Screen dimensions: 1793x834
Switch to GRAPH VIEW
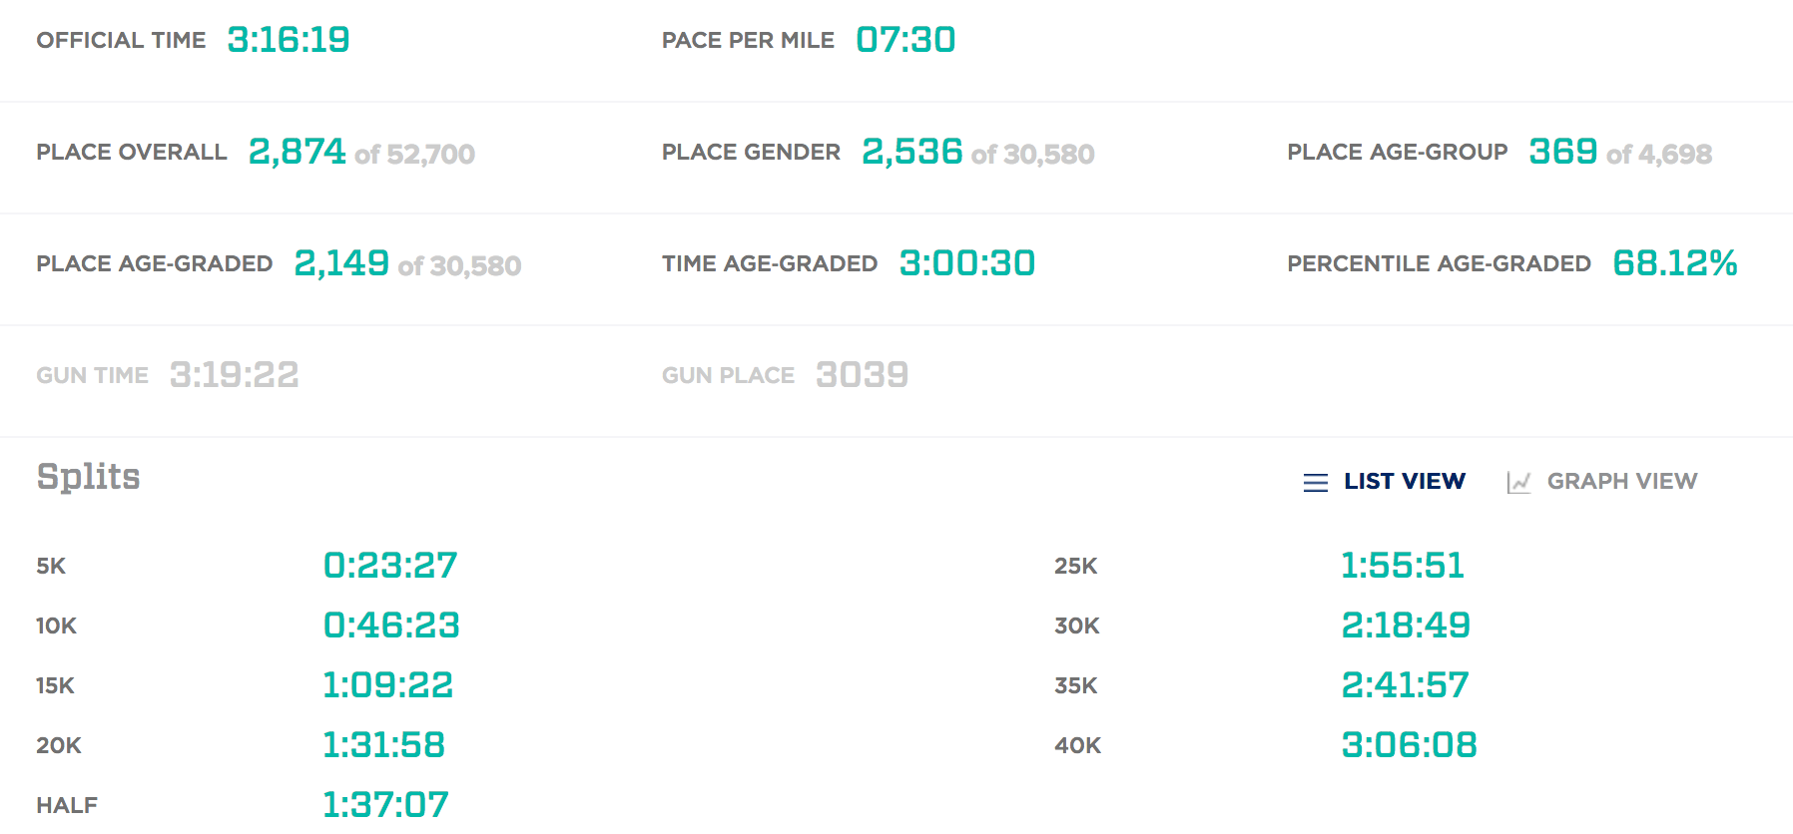click(x=1622, y=481)
